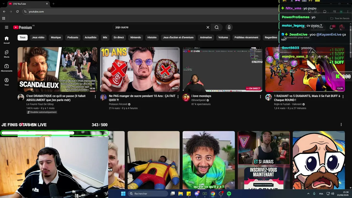
Task: Open a new browser tab
Action: coord(53,4)
